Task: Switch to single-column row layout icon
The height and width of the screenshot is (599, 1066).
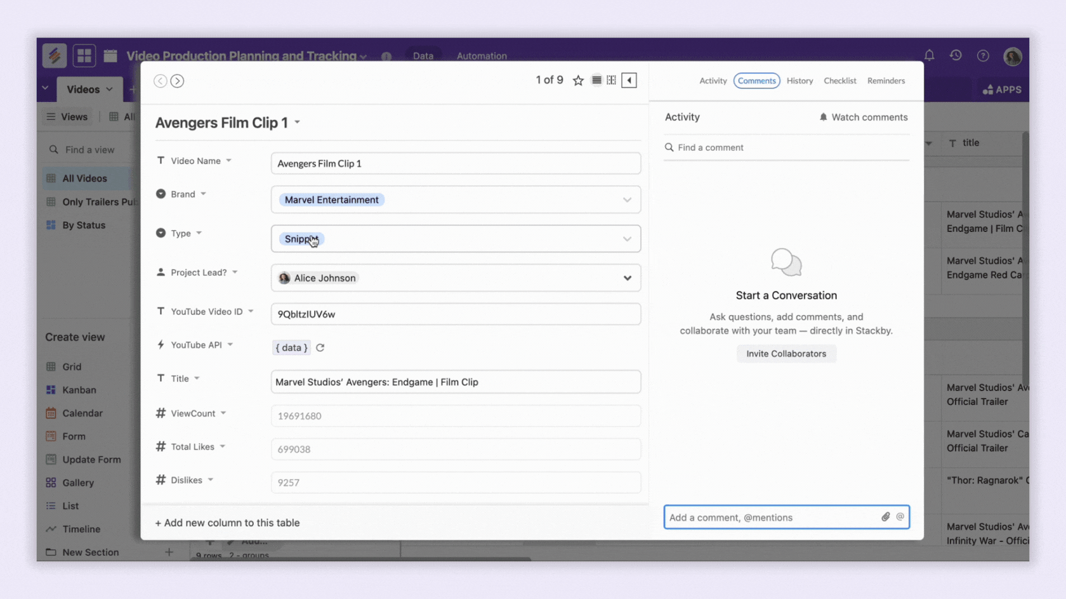Action: 596,80
